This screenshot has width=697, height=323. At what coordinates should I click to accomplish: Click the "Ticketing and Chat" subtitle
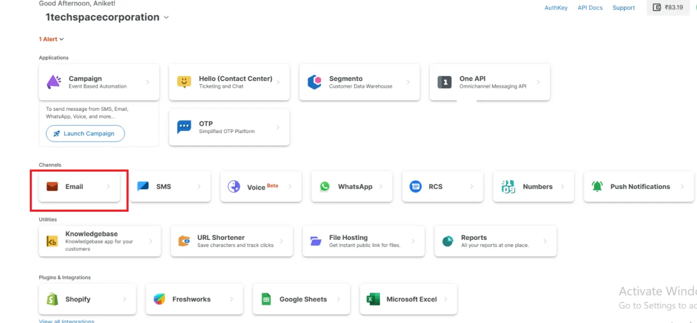221,87
